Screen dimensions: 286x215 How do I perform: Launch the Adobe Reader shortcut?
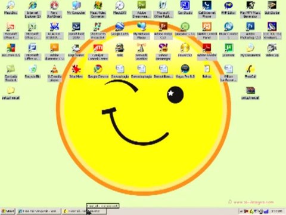tap(207, 52)
